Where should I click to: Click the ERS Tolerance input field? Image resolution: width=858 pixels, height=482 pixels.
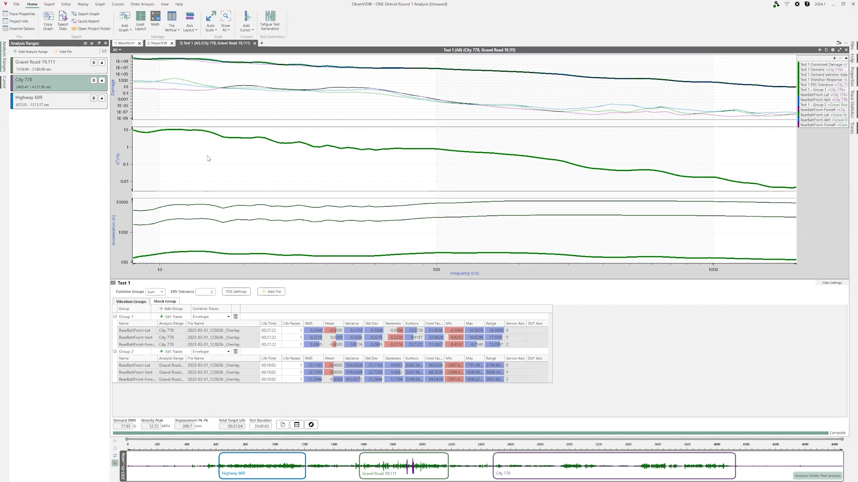click(206, 292)
